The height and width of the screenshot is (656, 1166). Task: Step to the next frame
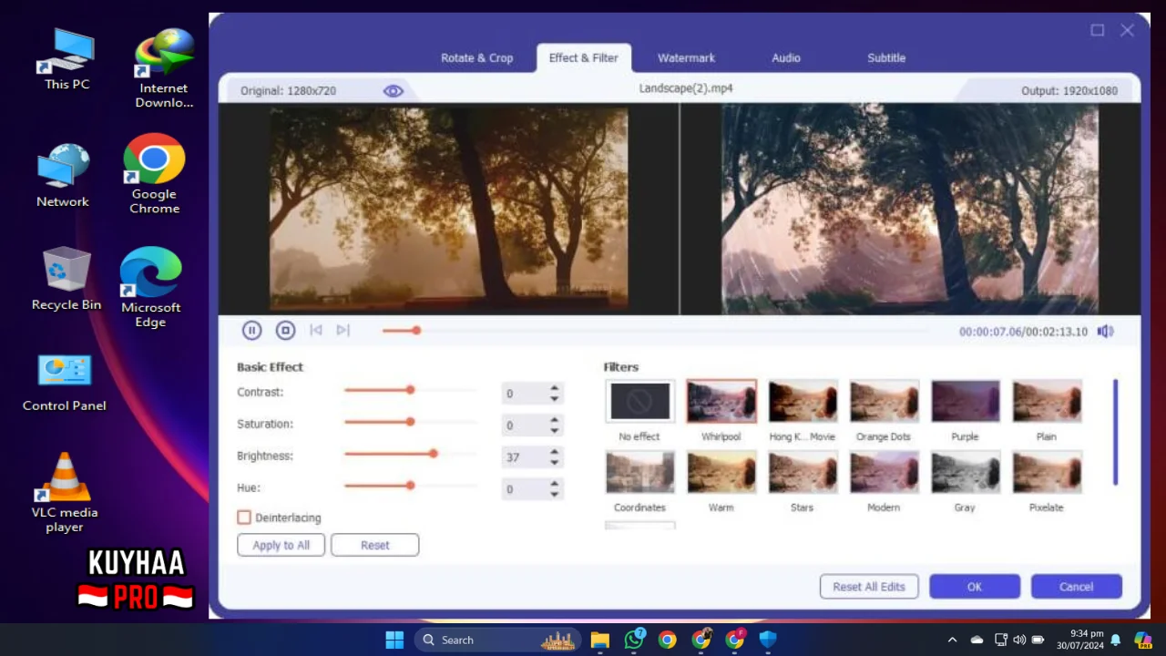coord(343,330)
